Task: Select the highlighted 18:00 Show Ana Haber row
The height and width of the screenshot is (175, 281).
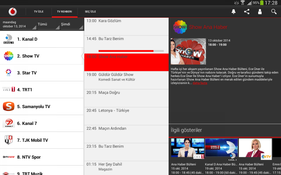Action: point(126,62)
